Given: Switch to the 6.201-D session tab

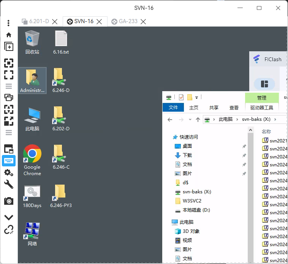Looking at the screenshot, I should click(x=35, y=21).
